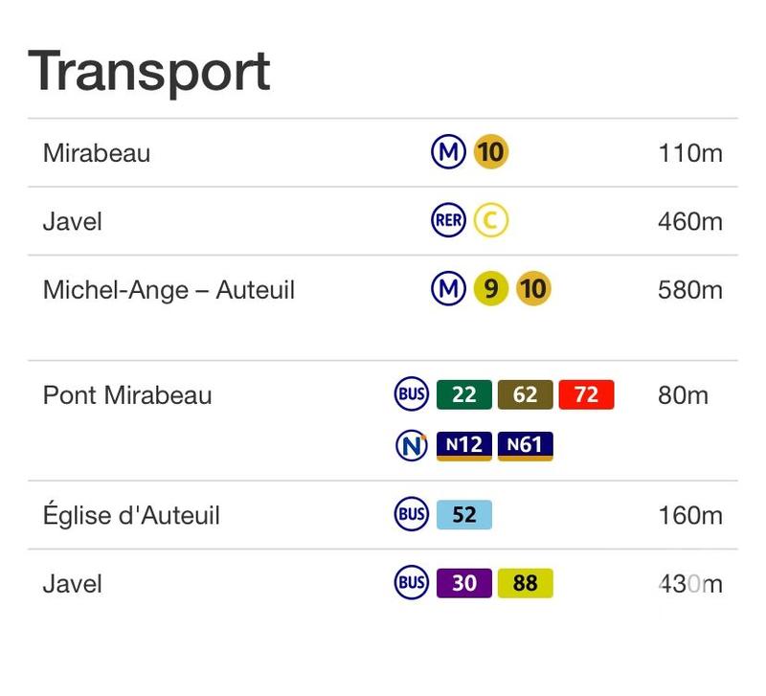The width and height of the screenshot is (766, 696).
Task: Select the N61 night bus badge
Action: click(526, 445)
